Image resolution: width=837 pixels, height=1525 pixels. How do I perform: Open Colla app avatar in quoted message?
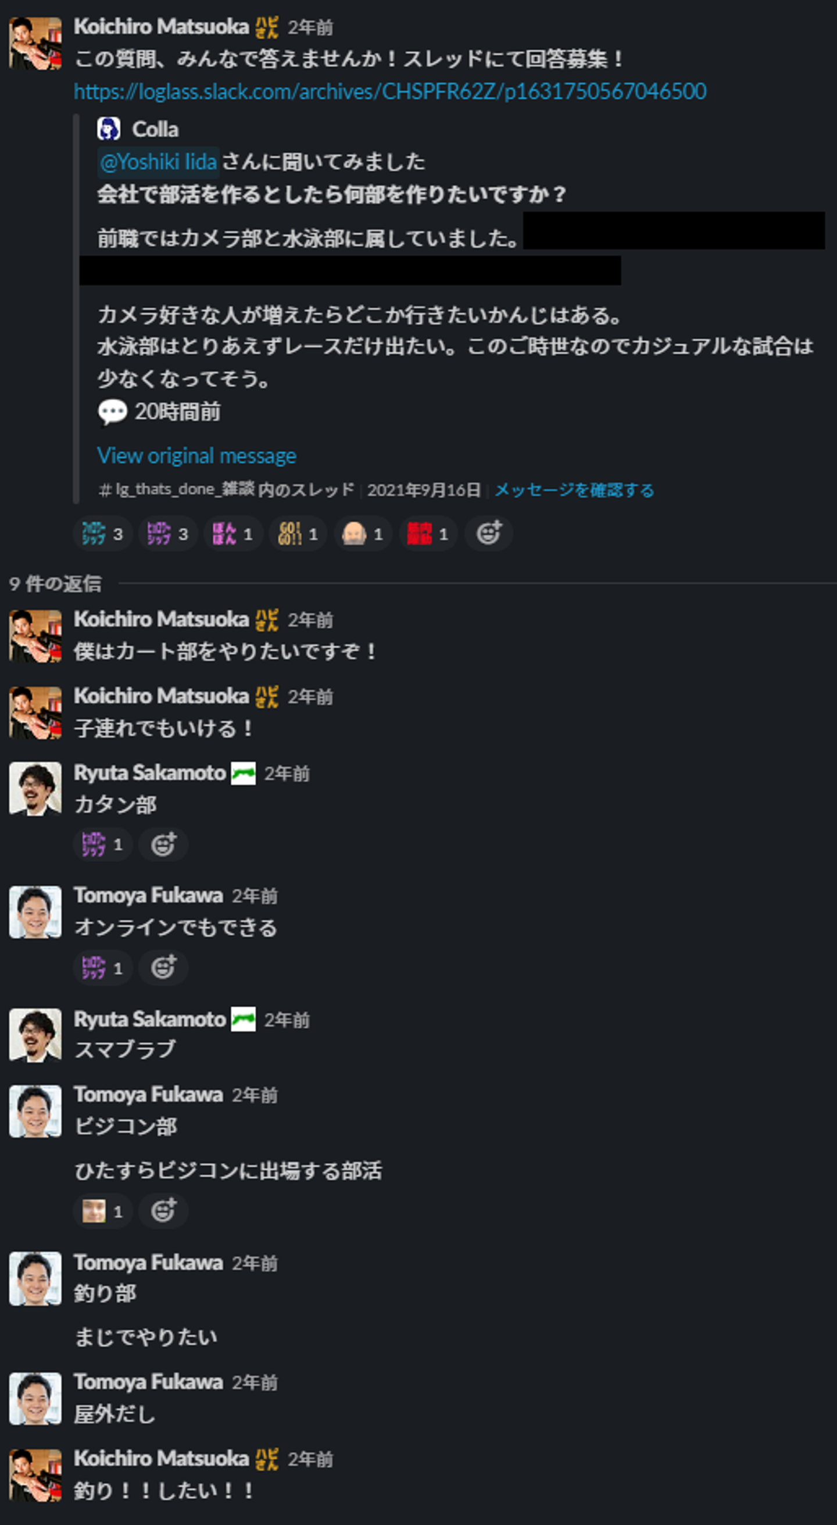tap(109, 129)
